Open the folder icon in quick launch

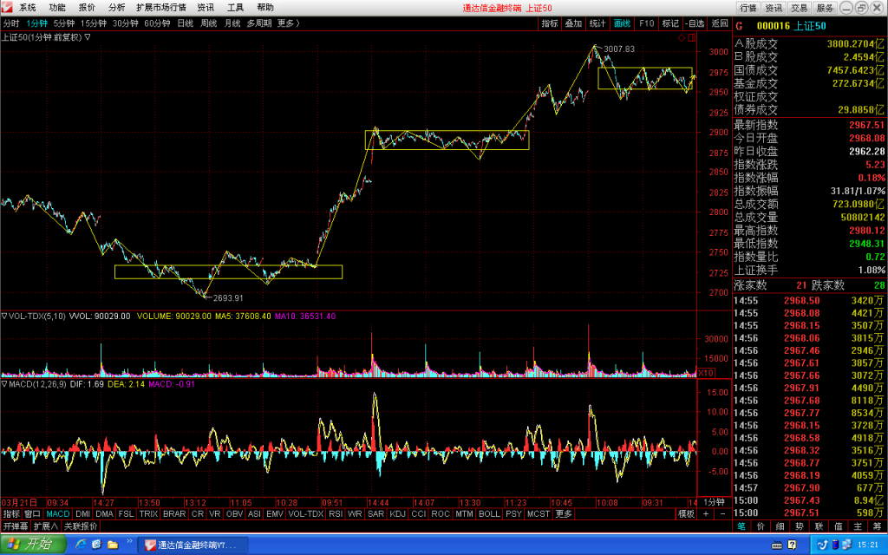click(x=113, y=545)
